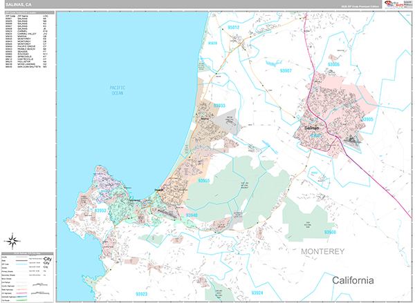Click the ZIP Code index table header
Viewport: 415px width, 303px height.
point(28,12)
